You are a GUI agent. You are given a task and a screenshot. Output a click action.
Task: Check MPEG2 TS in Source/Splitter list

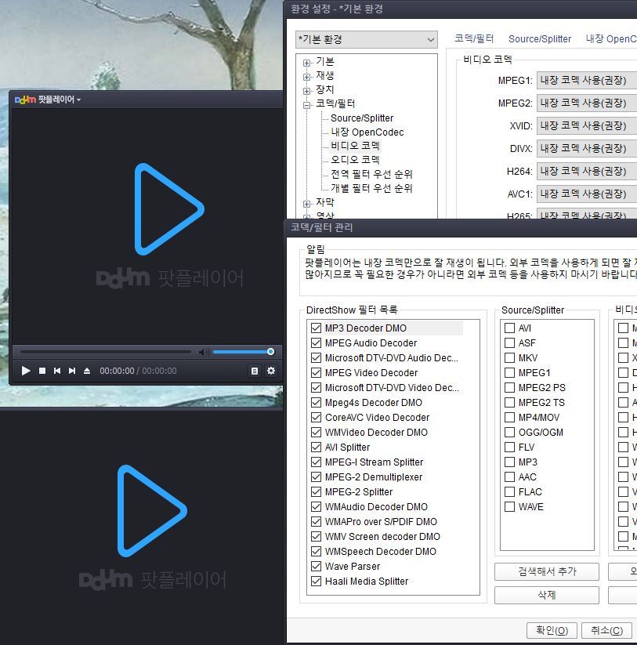tap(509, 402)
